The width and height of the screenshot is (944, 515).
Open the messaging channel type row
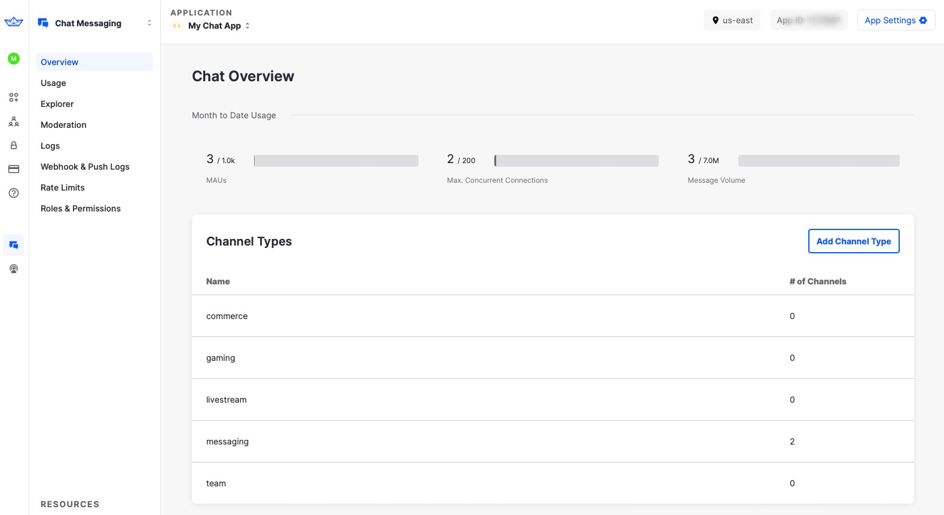(553, 442)
